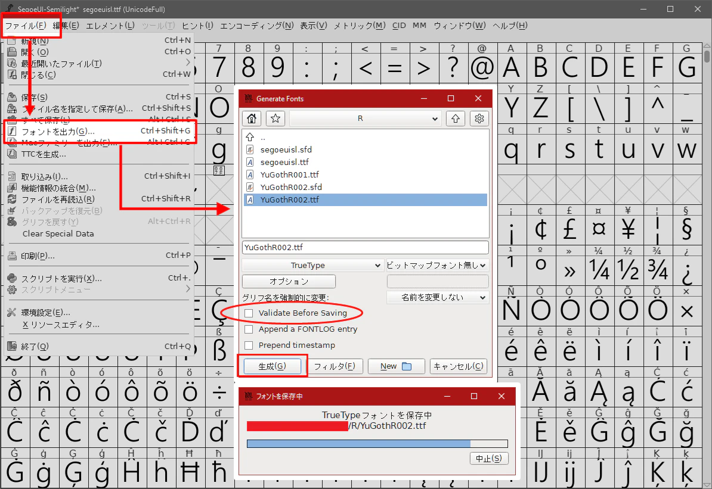Open the メトリック(M) menu

pos(360,26)
